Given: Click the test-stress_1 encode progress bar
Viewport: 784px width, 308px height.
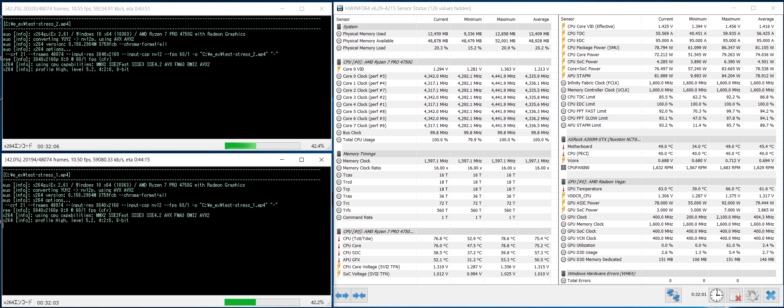Looking at the screenshot, I should click(x=262, y=302).
